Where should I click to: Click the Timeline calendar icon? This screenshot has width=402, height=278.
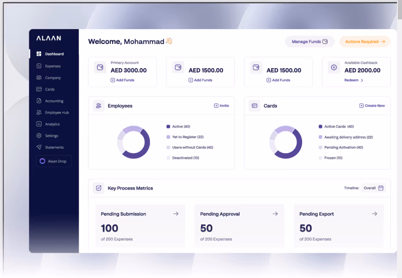click(x=381, y=188)
